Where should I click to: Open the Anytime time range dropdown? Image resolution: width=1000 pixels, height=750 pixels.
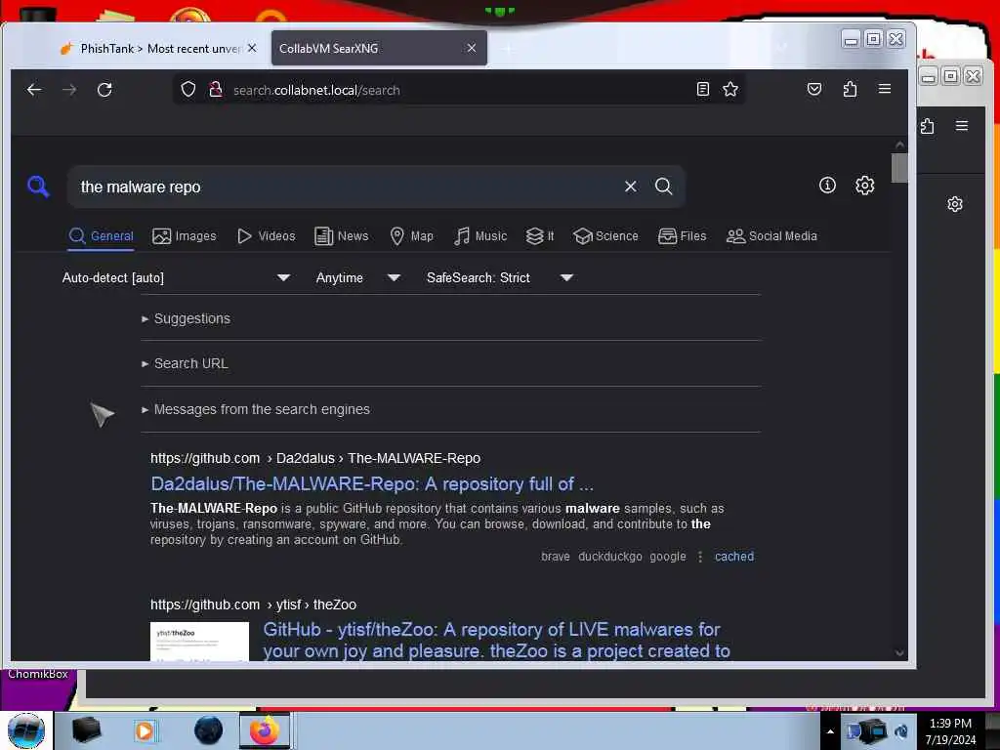[x=357, y=277]
